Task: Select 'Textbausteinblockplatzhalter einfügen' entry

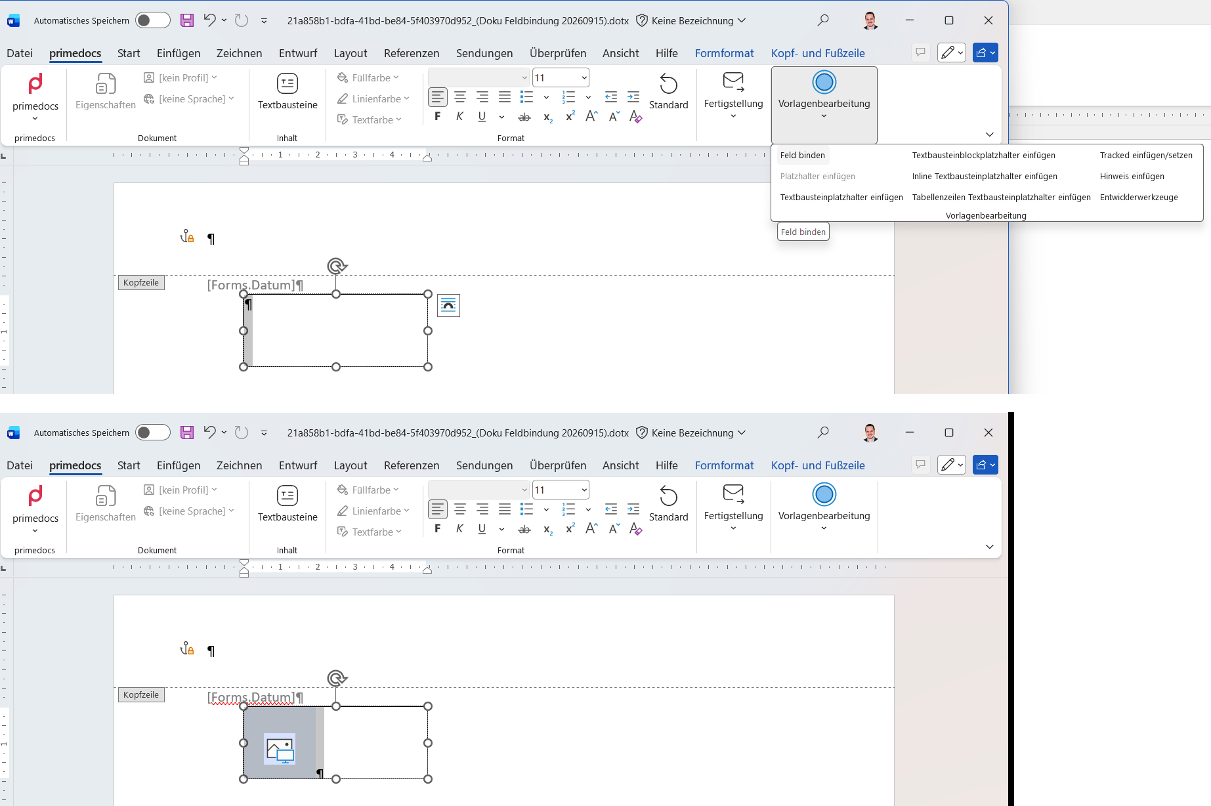Action: [983, 156]
